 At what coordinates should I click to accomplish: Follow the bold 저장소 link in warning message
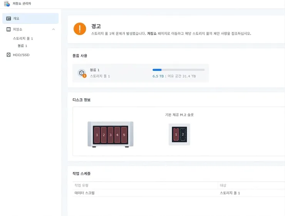(152, 33)
